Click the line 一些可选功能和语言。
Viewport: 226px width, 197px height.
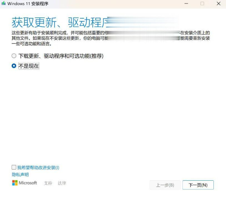(x=32, y=44)
